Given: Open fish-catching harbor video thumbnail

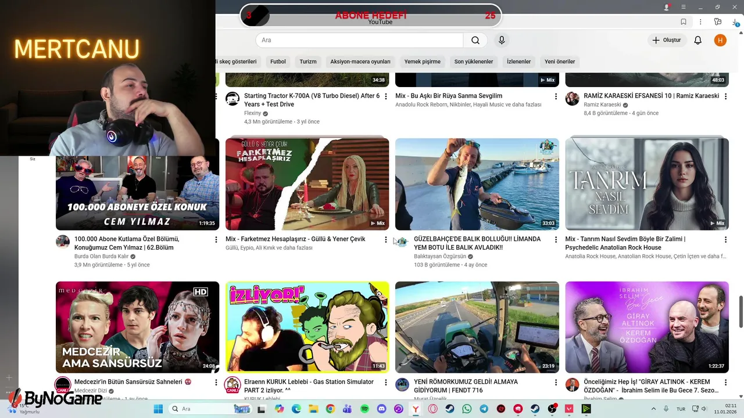Looking at the screenshot, I should point(477,184).
